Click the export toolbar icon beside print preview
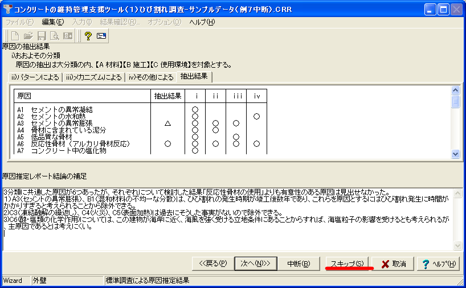Viewport: 466px width, 288px height. coord(68,36)
